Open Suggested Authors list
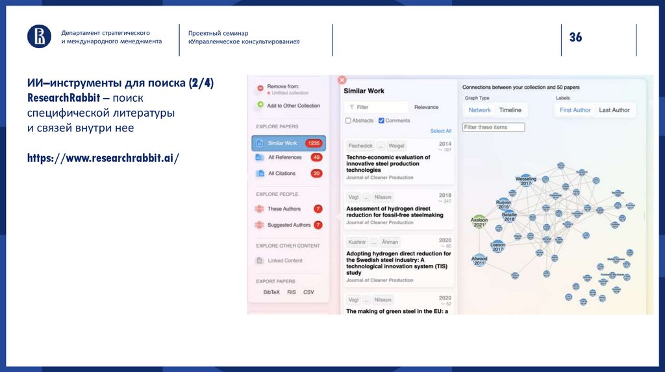 (288, 225)
